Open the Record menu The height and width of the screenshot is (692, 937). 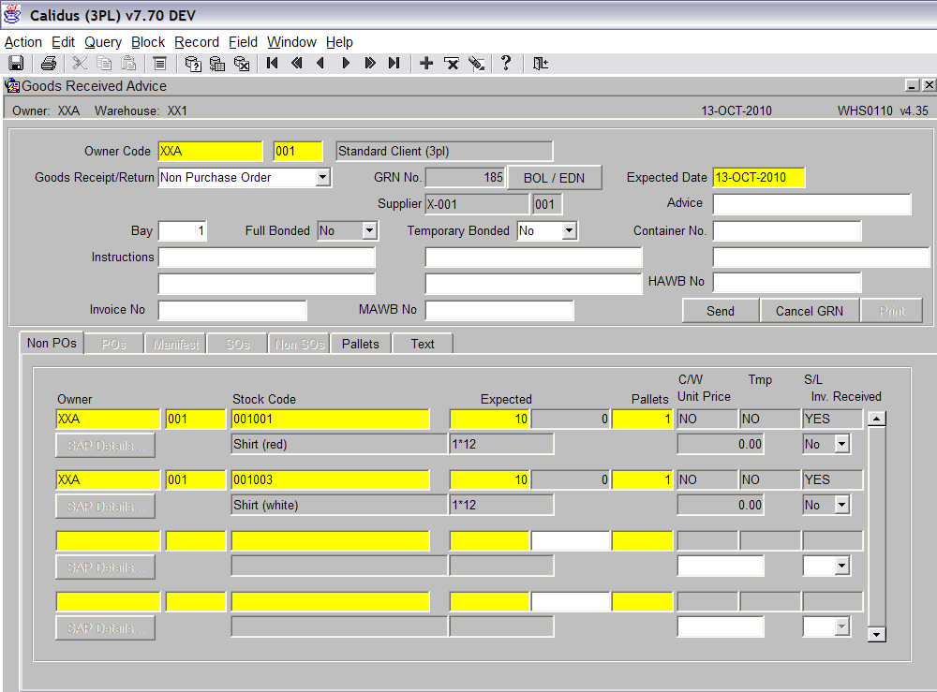point(197,42)
